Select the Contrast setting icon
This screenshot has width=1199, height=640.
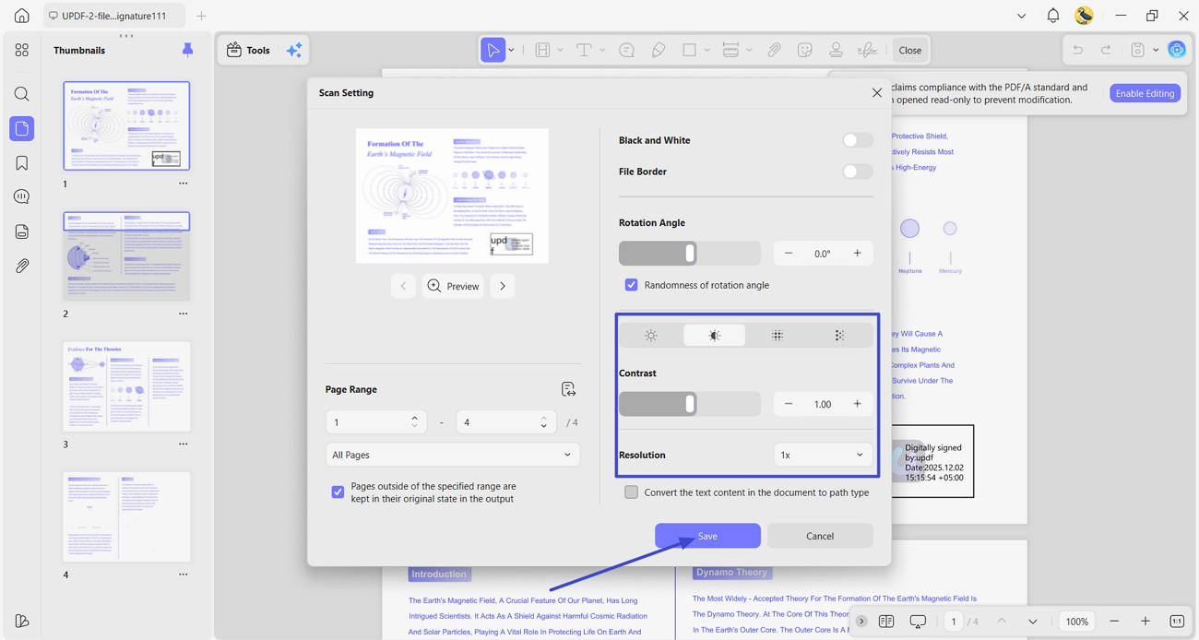(715, 336)
